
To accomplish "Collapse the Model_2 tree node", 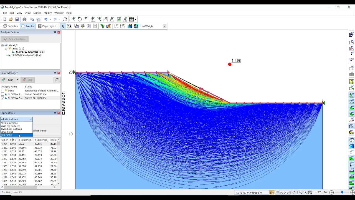I will point(2,45).
